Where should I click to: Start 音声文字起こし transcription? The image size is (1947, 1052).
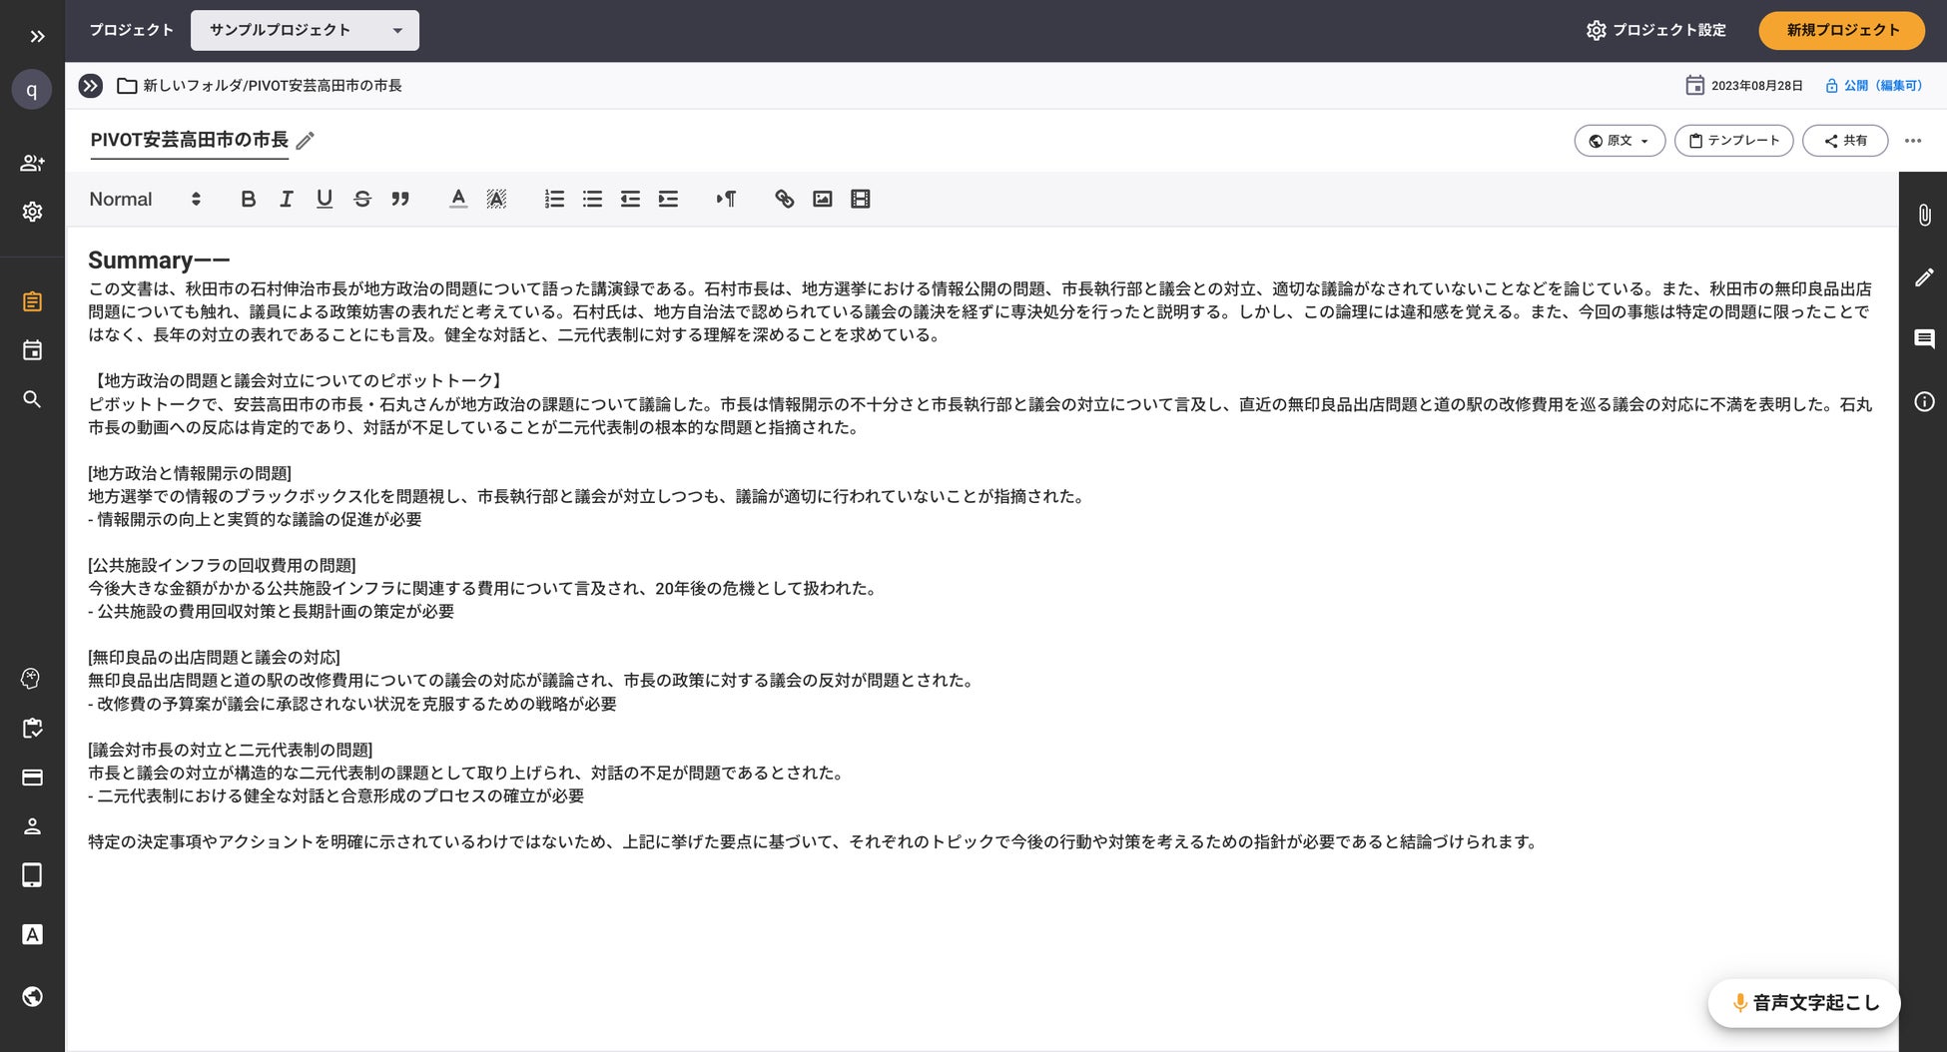(x=1804, y=1003)
